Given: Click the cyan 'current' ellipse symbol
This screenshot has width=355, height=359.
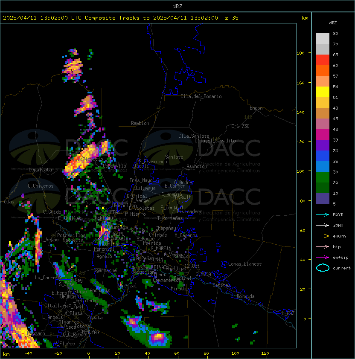Looking at the screenshot, I should coord(323,268).
